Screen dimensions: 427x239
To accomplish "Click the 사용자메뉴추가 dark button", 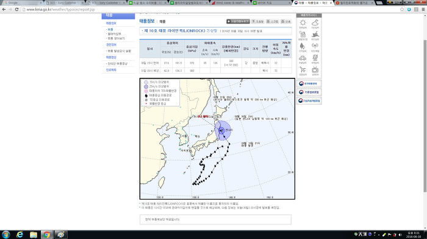I will tap(238, 21).
